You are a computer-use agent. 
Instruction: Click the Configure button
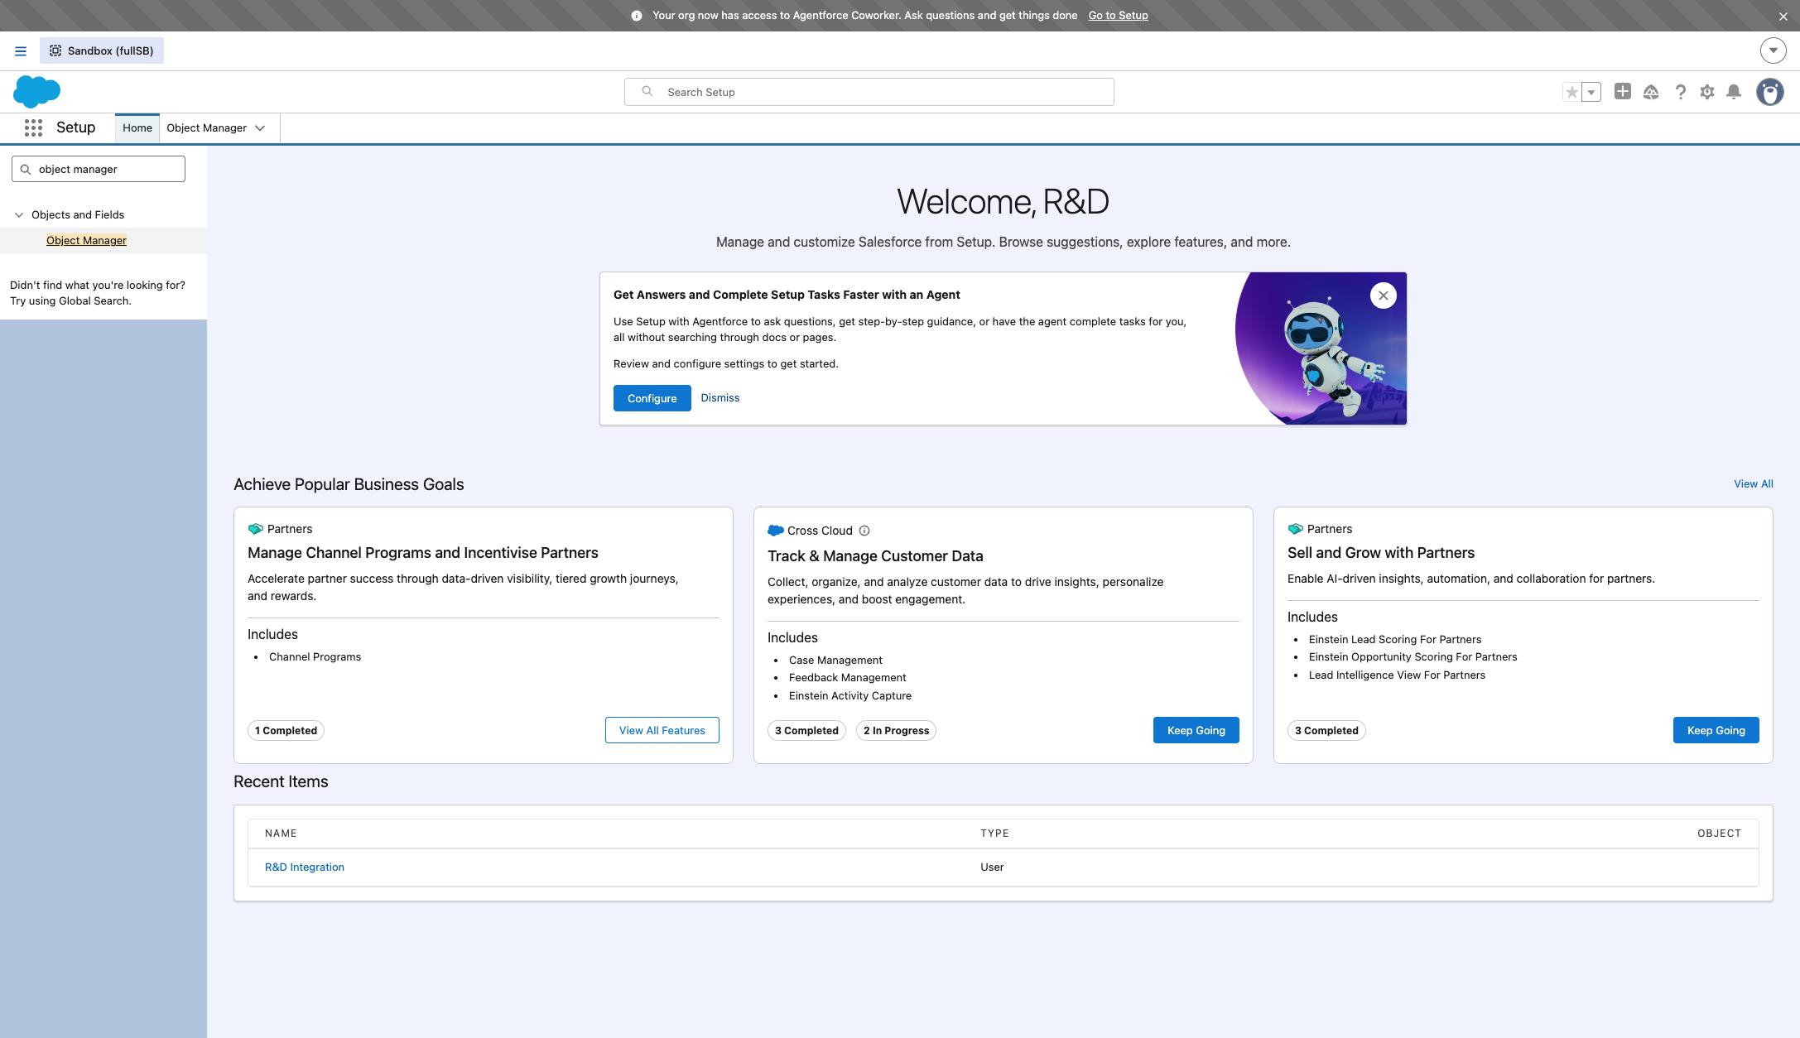coord(652,398)
